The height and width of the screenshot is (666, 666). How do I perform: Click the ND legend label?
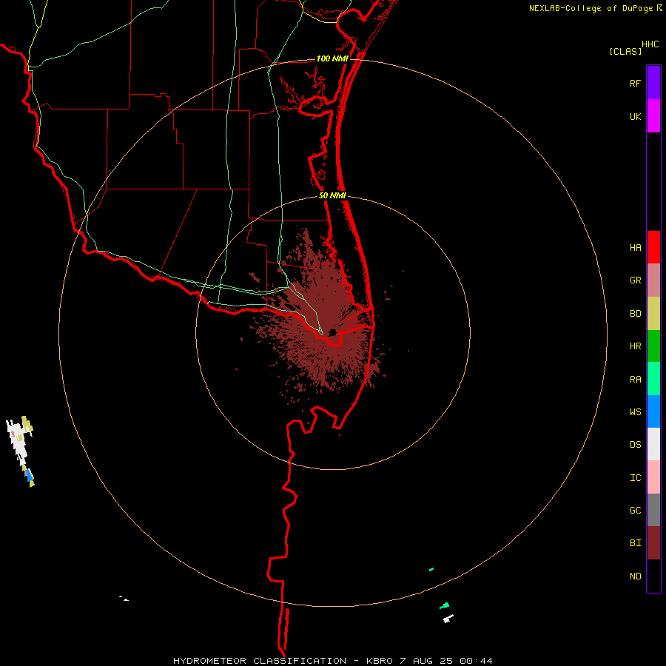pyautogui.click(x=635, y=576)
